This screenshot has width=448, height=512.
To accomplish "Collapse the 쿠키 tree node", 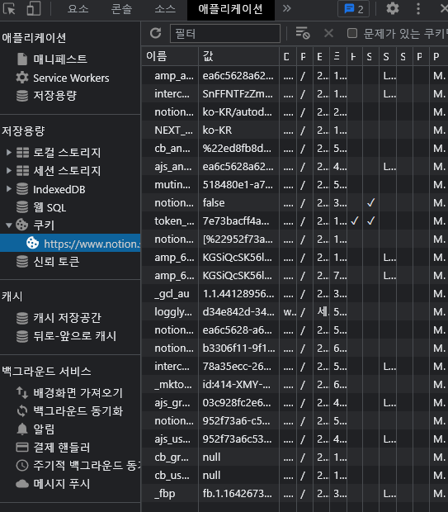I will pos(9,225).
